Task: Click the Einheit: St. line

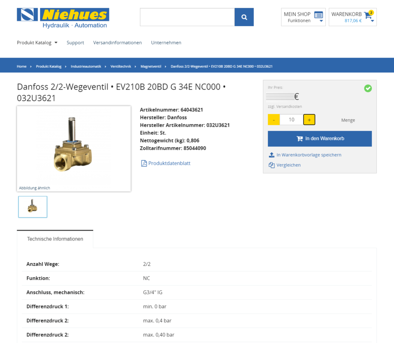Action: [153, 133]
